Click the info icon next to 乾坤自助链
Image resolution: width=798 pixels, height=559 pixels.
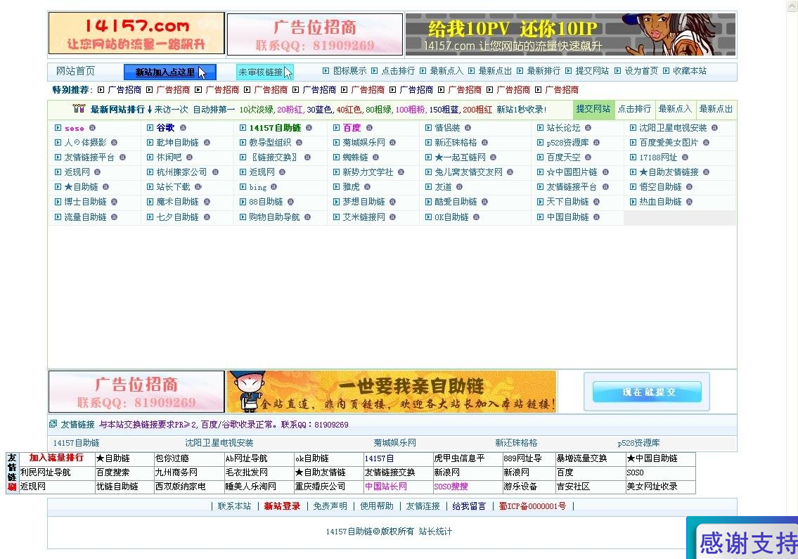(x=207, y=143)
